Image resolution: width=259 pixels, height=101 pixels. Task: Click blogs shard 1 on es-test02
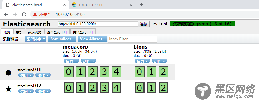pos(151,88)
